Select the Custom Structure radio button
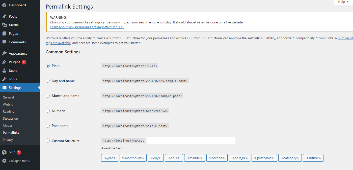Image resolution: width=353 pixels, height=170 pixels. coord(48,141)
